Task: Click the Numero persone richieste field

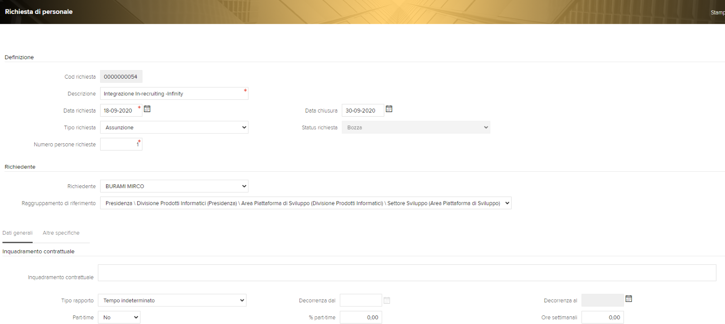Action: [121, 145]
